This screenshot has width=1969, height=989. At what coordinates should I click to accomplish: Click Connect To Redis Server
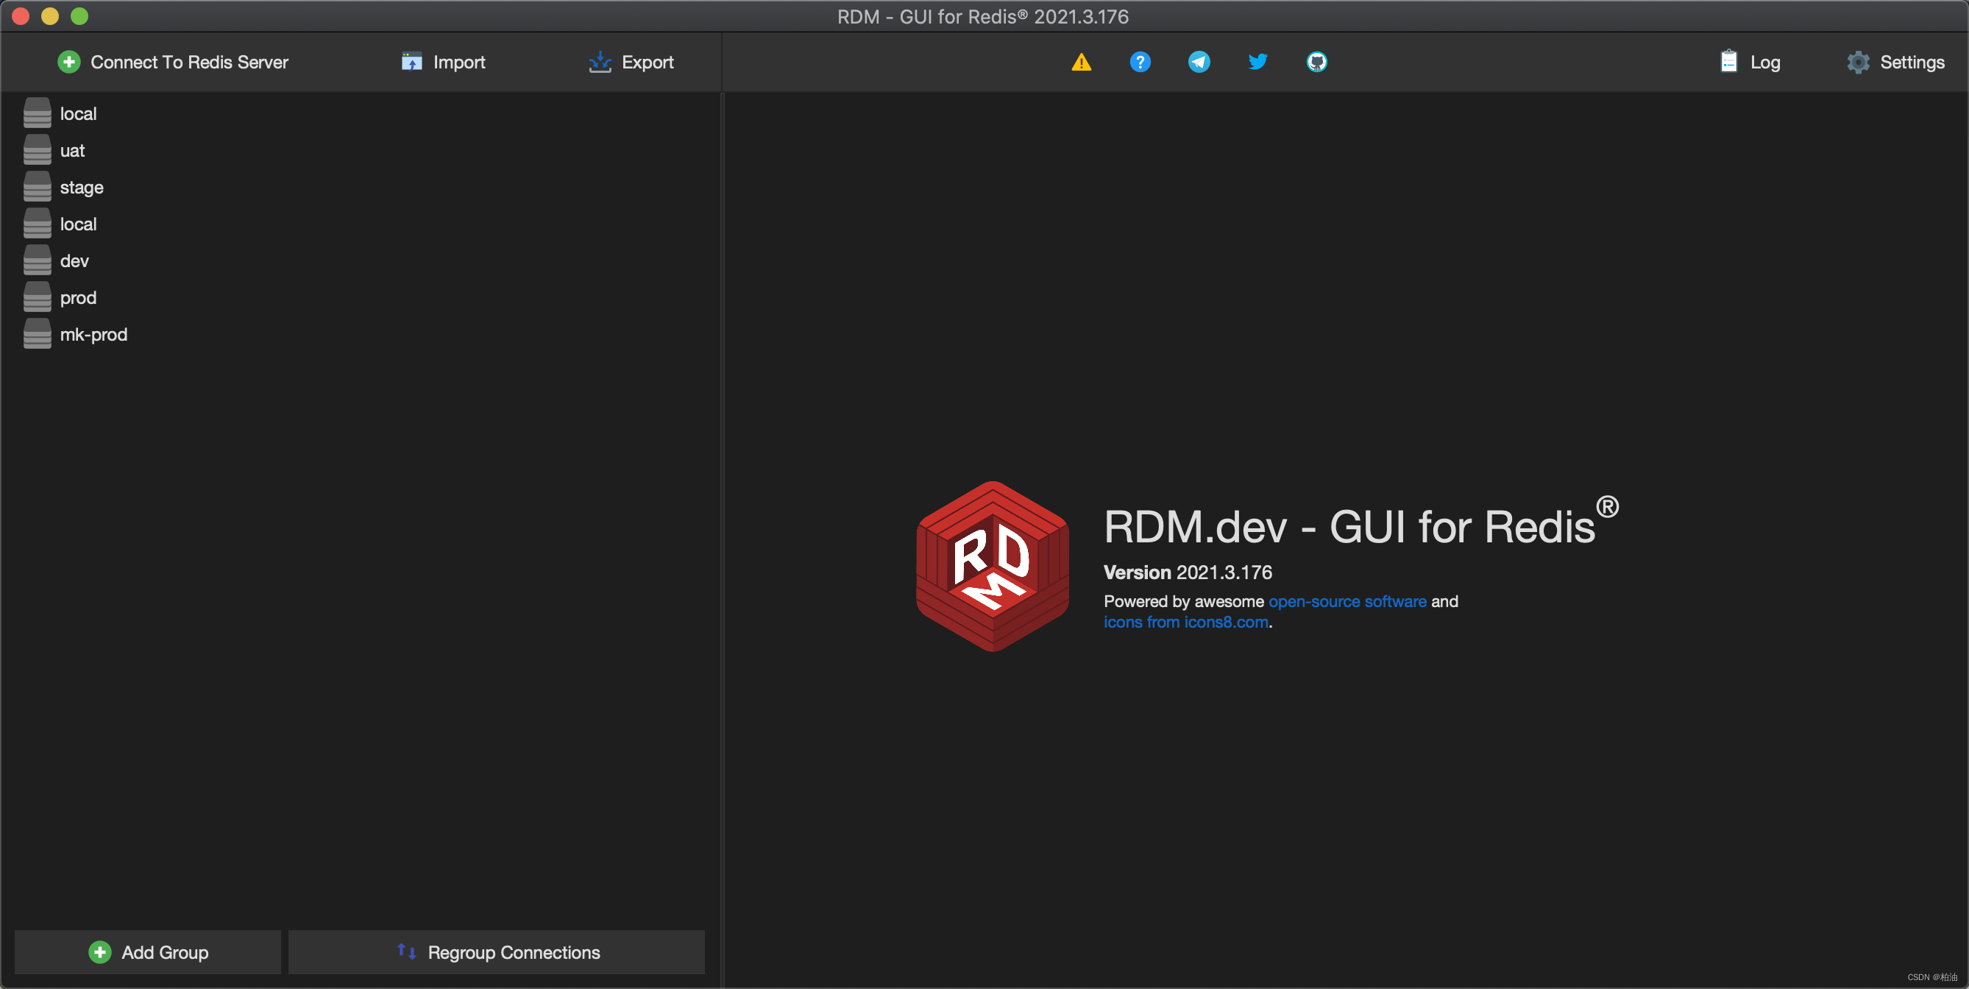(174, 62)
